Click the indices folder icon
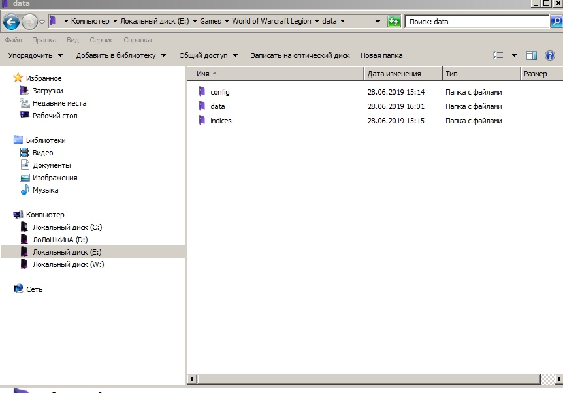563x393 pixels. 202,121
